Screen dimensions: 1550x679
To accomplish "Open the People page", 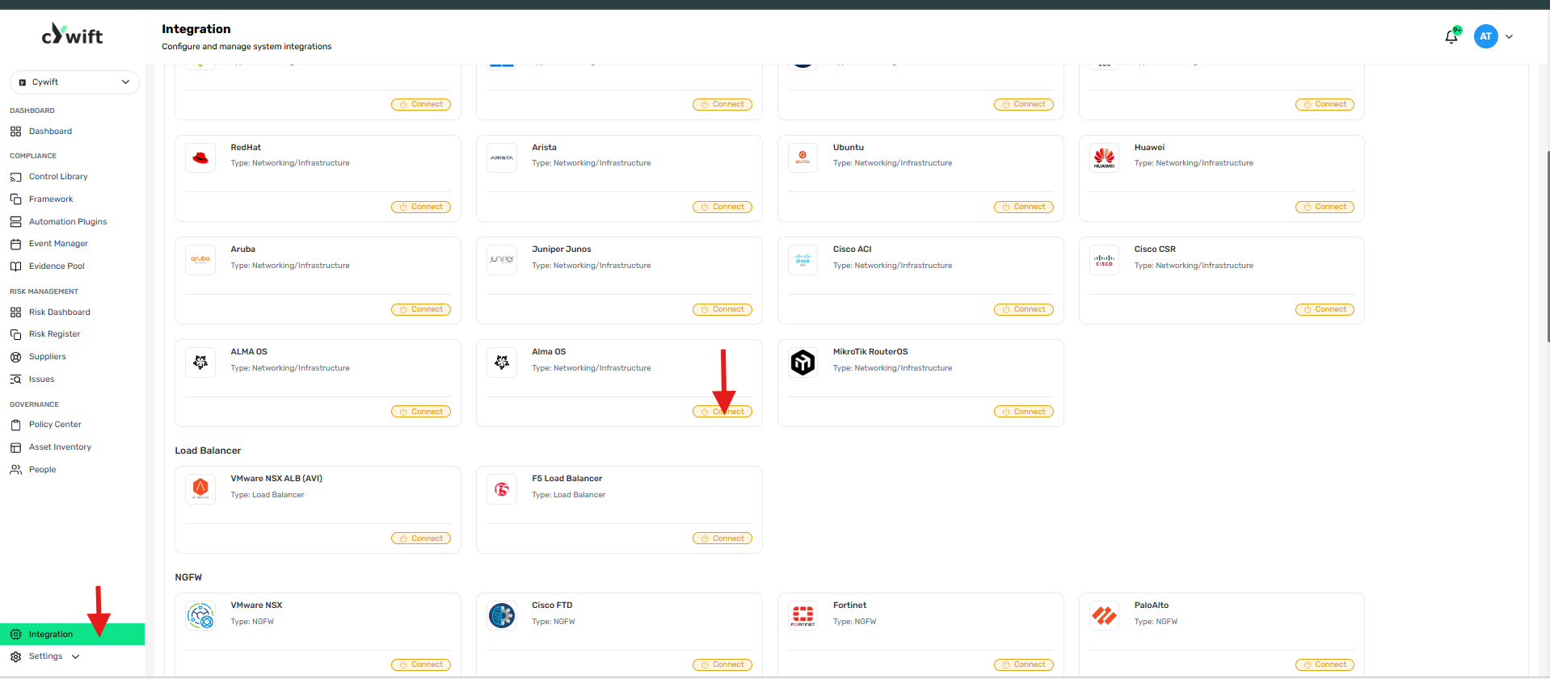I will tap(43, 470).
